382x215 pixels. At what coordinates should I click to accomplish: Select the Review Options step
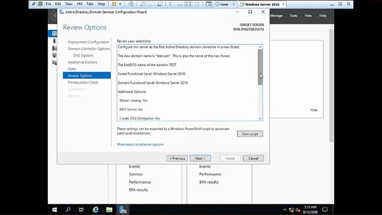87,76
